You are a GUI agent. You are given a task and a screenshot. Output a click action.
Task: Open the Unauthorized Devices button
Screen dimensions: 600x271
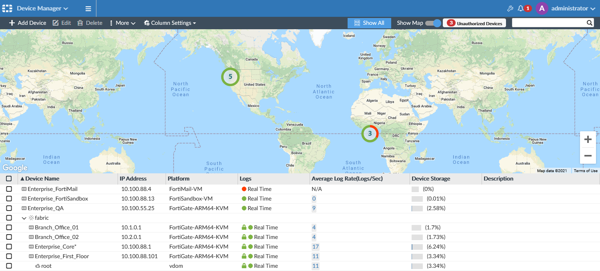(x=474, y=23)
